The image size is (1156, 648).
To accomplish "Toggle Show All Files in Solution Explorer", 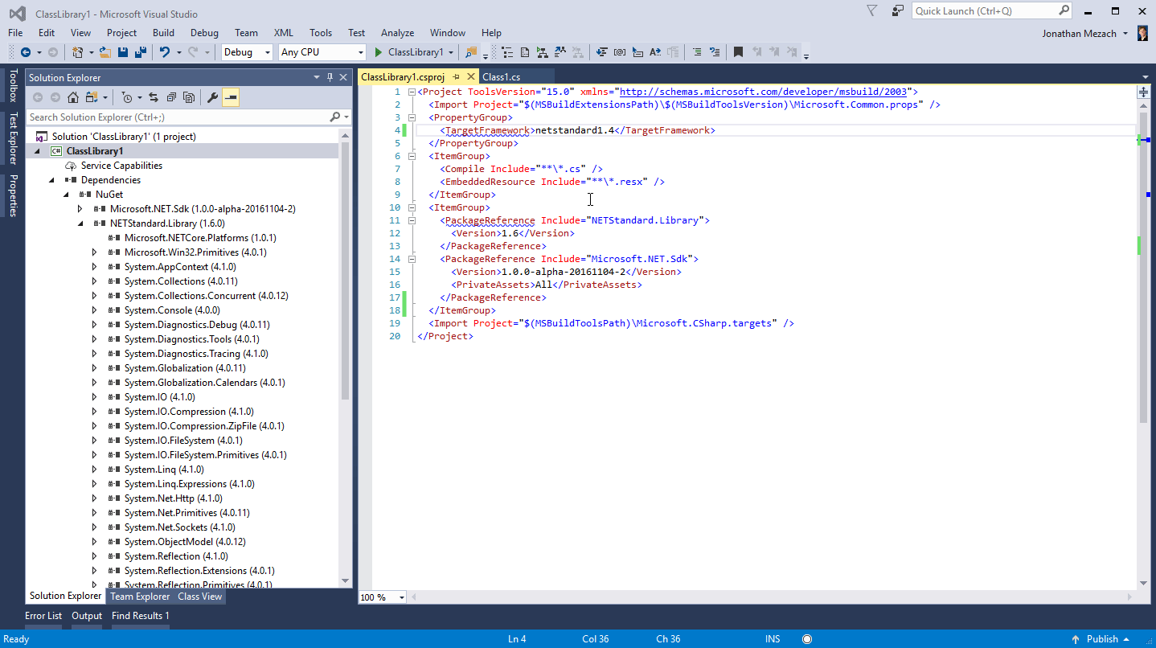I will 189,97.
